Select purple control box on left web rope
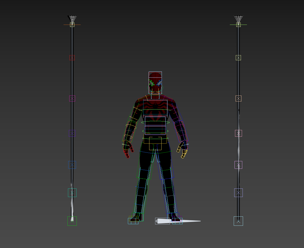304x248 pixels. pos(72,133)
